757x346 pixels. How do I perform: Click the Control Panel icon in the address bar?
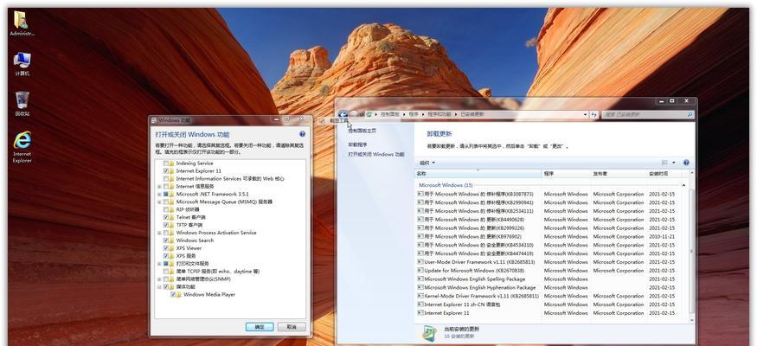point(369,115)
